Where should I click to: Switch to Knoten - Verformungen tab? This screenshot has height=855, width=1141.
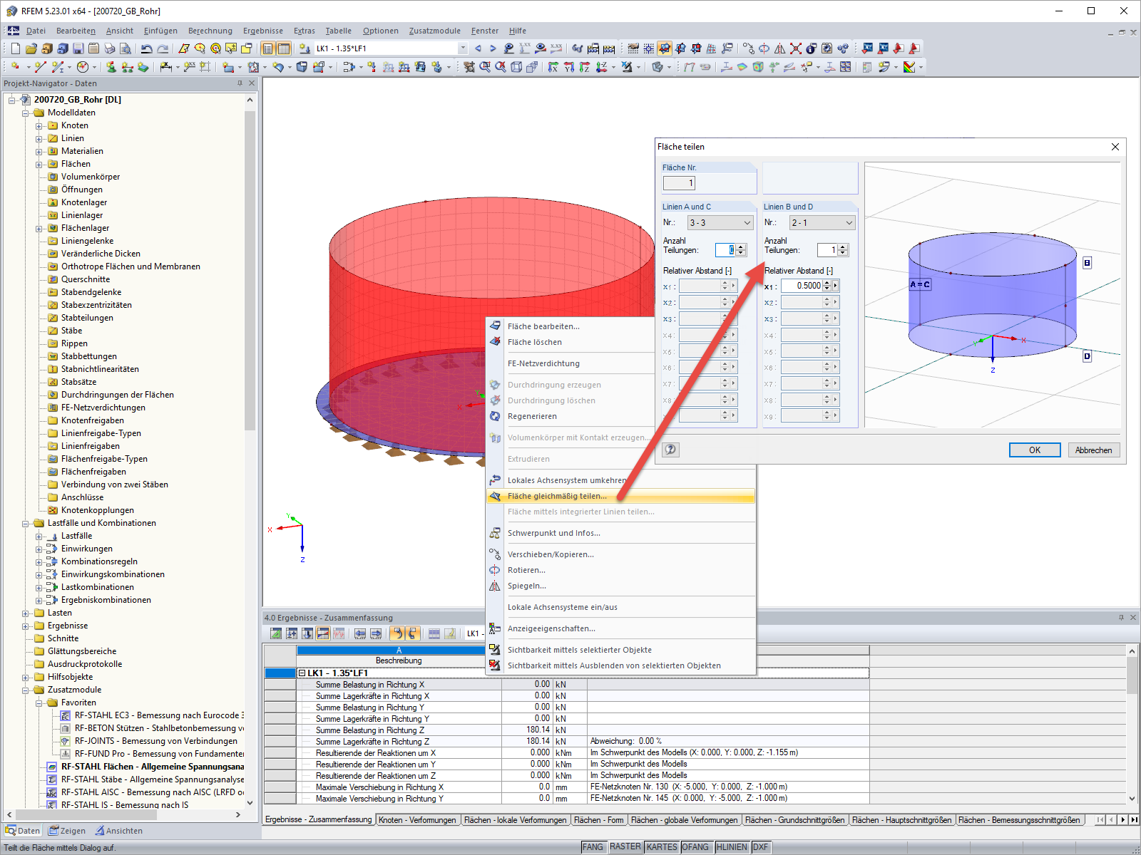pyautogui.click(x=417, y=820)
